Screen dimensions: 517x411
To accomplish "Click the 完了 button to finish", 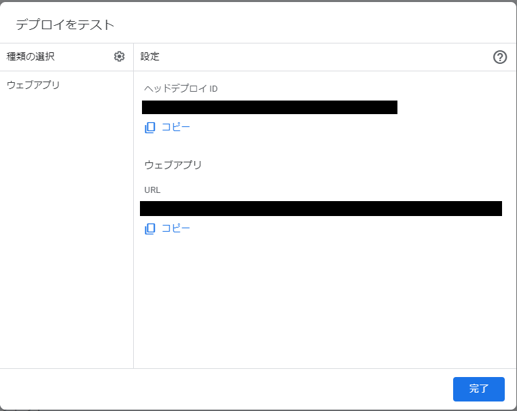I will coord(479,389).
